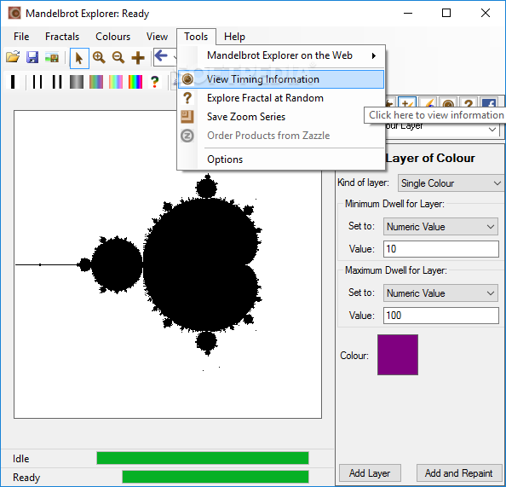Click the "Idle" status text

click(21, 459)
